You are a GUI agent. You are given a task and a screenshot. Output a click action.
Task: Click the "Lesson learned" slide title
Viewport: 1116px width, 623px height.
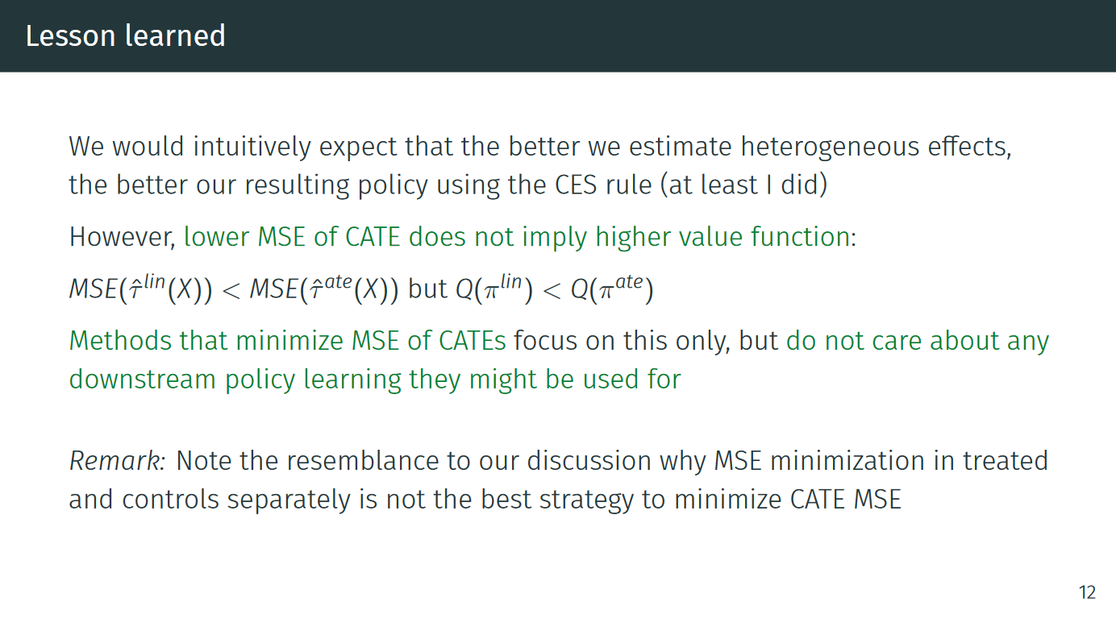125,36
